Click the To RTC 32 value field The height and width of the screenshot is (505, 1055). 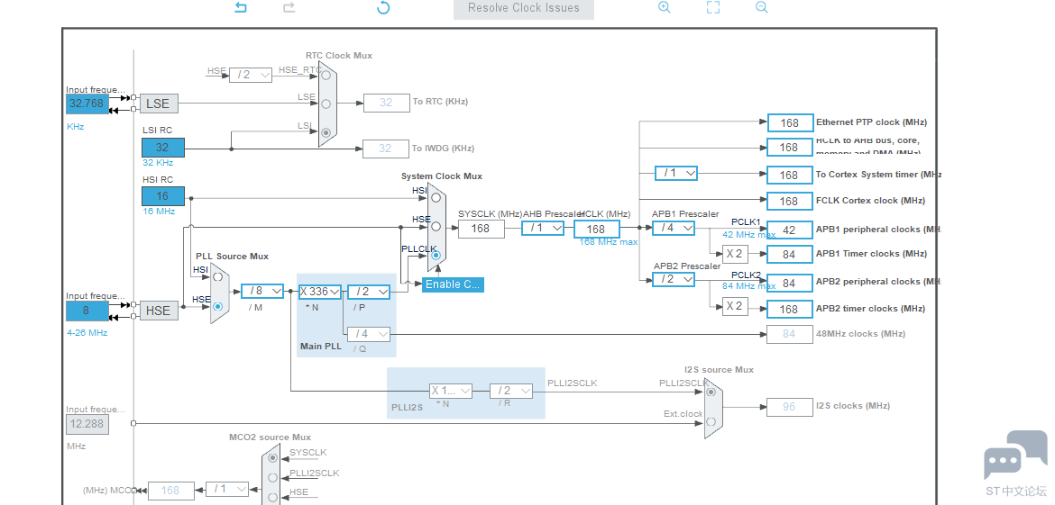tap(386, 103)
